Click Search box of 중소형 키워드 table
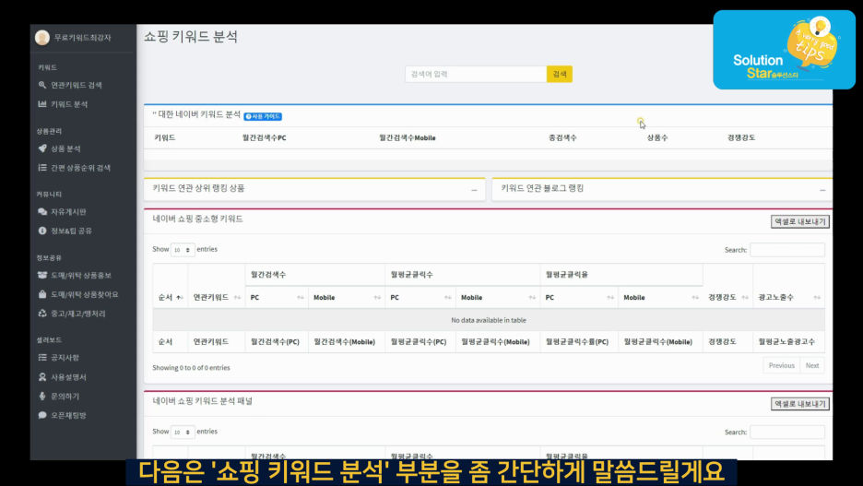The width and height of the screenshot is (863, 486). (x=787, y=250)
